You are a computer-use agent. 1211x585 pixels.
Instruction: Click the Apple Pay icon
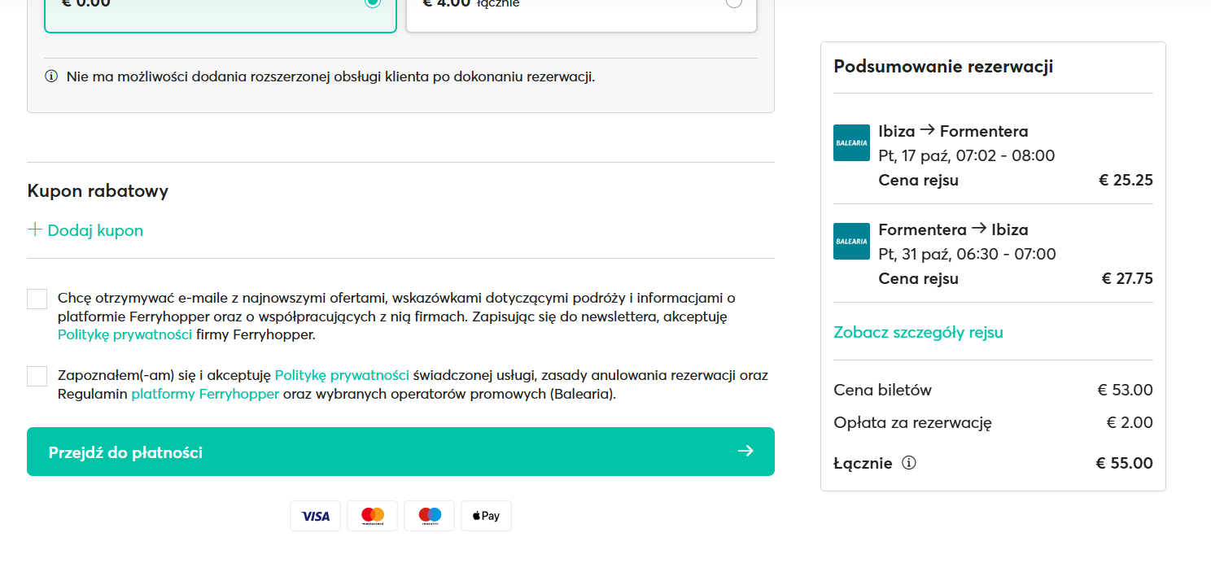tap(486, 516)
